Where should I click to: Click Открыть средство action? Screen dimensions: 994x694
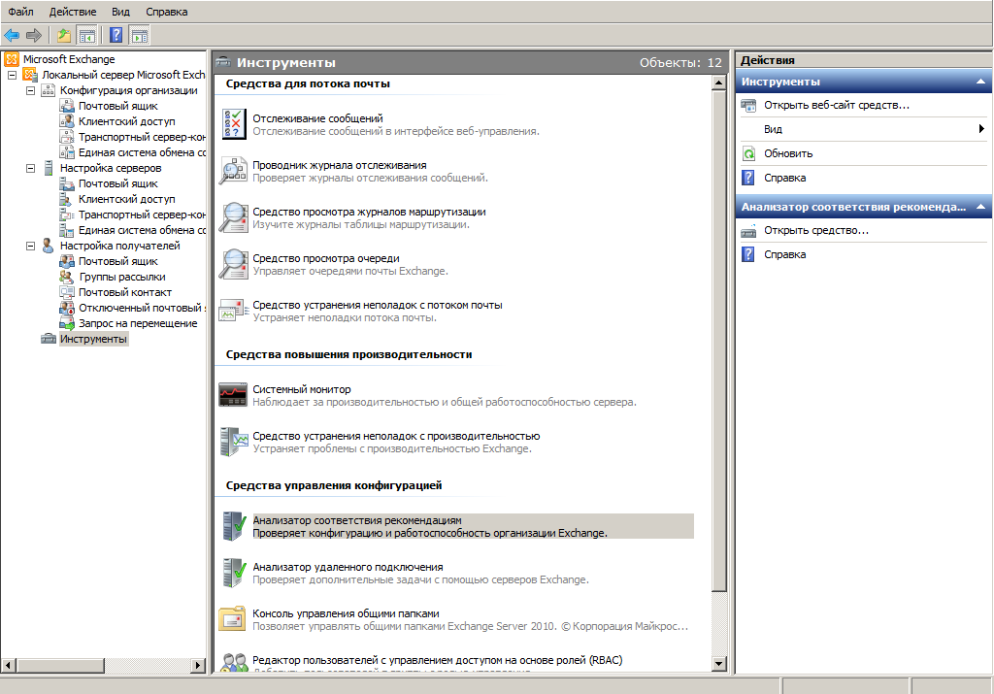[x=815, y=230]
